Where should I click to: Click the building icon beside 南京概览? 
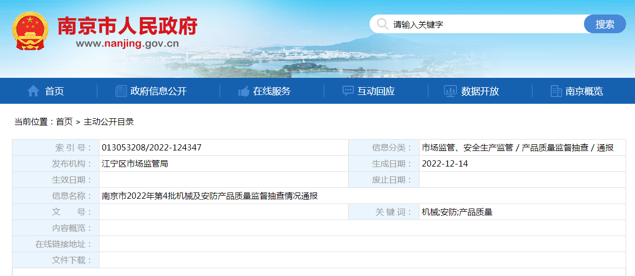click(556, 91)
